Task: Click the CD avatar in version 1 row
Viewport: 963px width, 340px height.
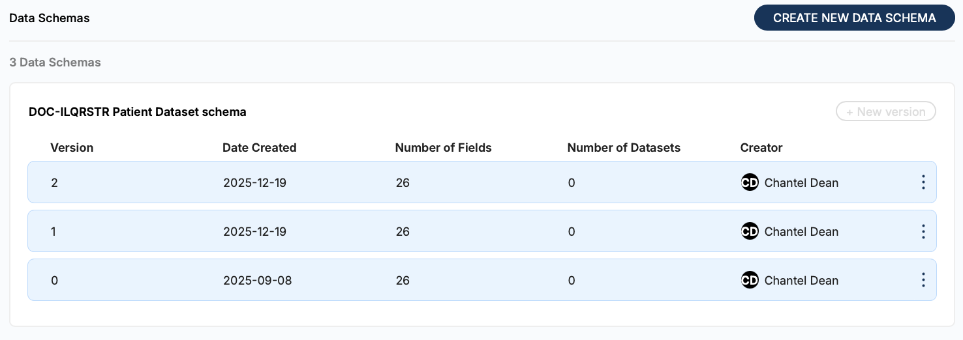Action: pyautogui.click(x=750, y=231)
